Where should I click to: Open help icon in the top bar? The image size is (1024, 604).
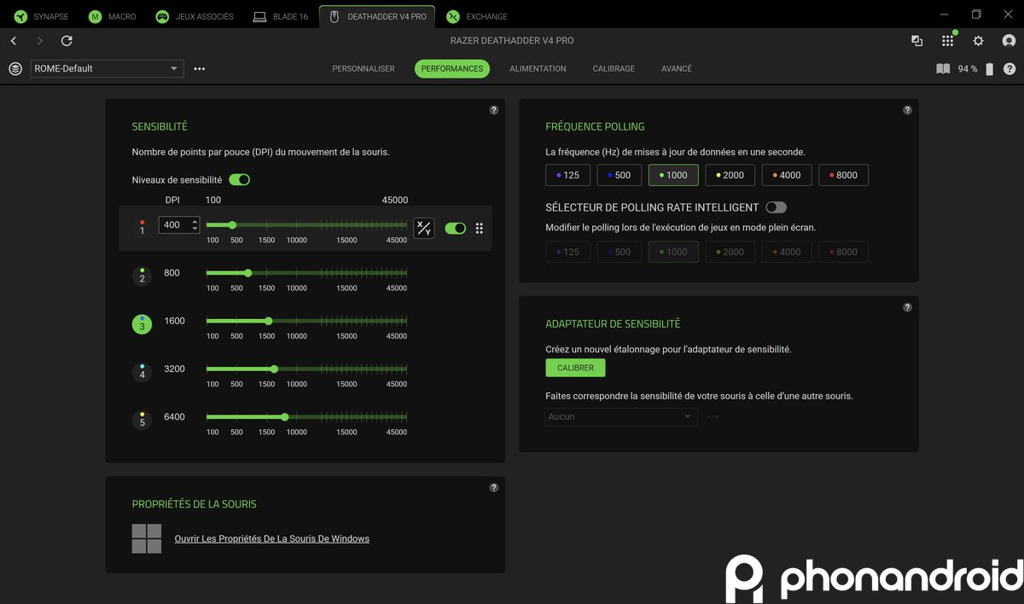(x=1009, y=69)
